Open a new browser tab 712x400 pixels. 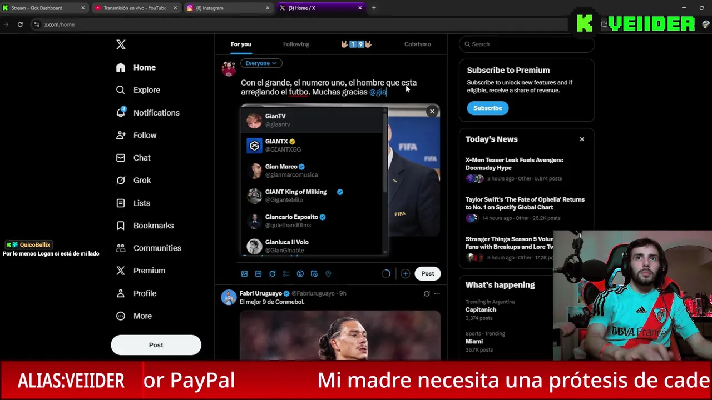tap(374, 8)
